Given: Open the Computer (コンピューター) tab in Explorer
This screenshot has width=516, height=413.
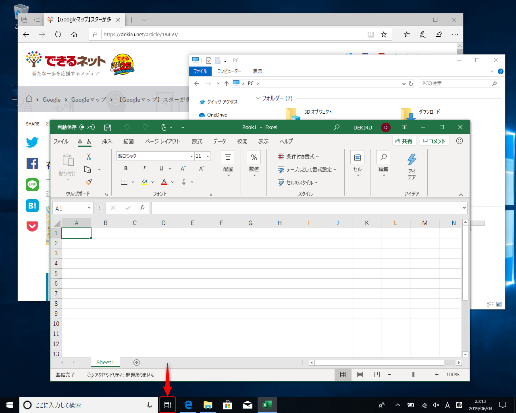Looking at the screenshot, I should pos(229,71).
